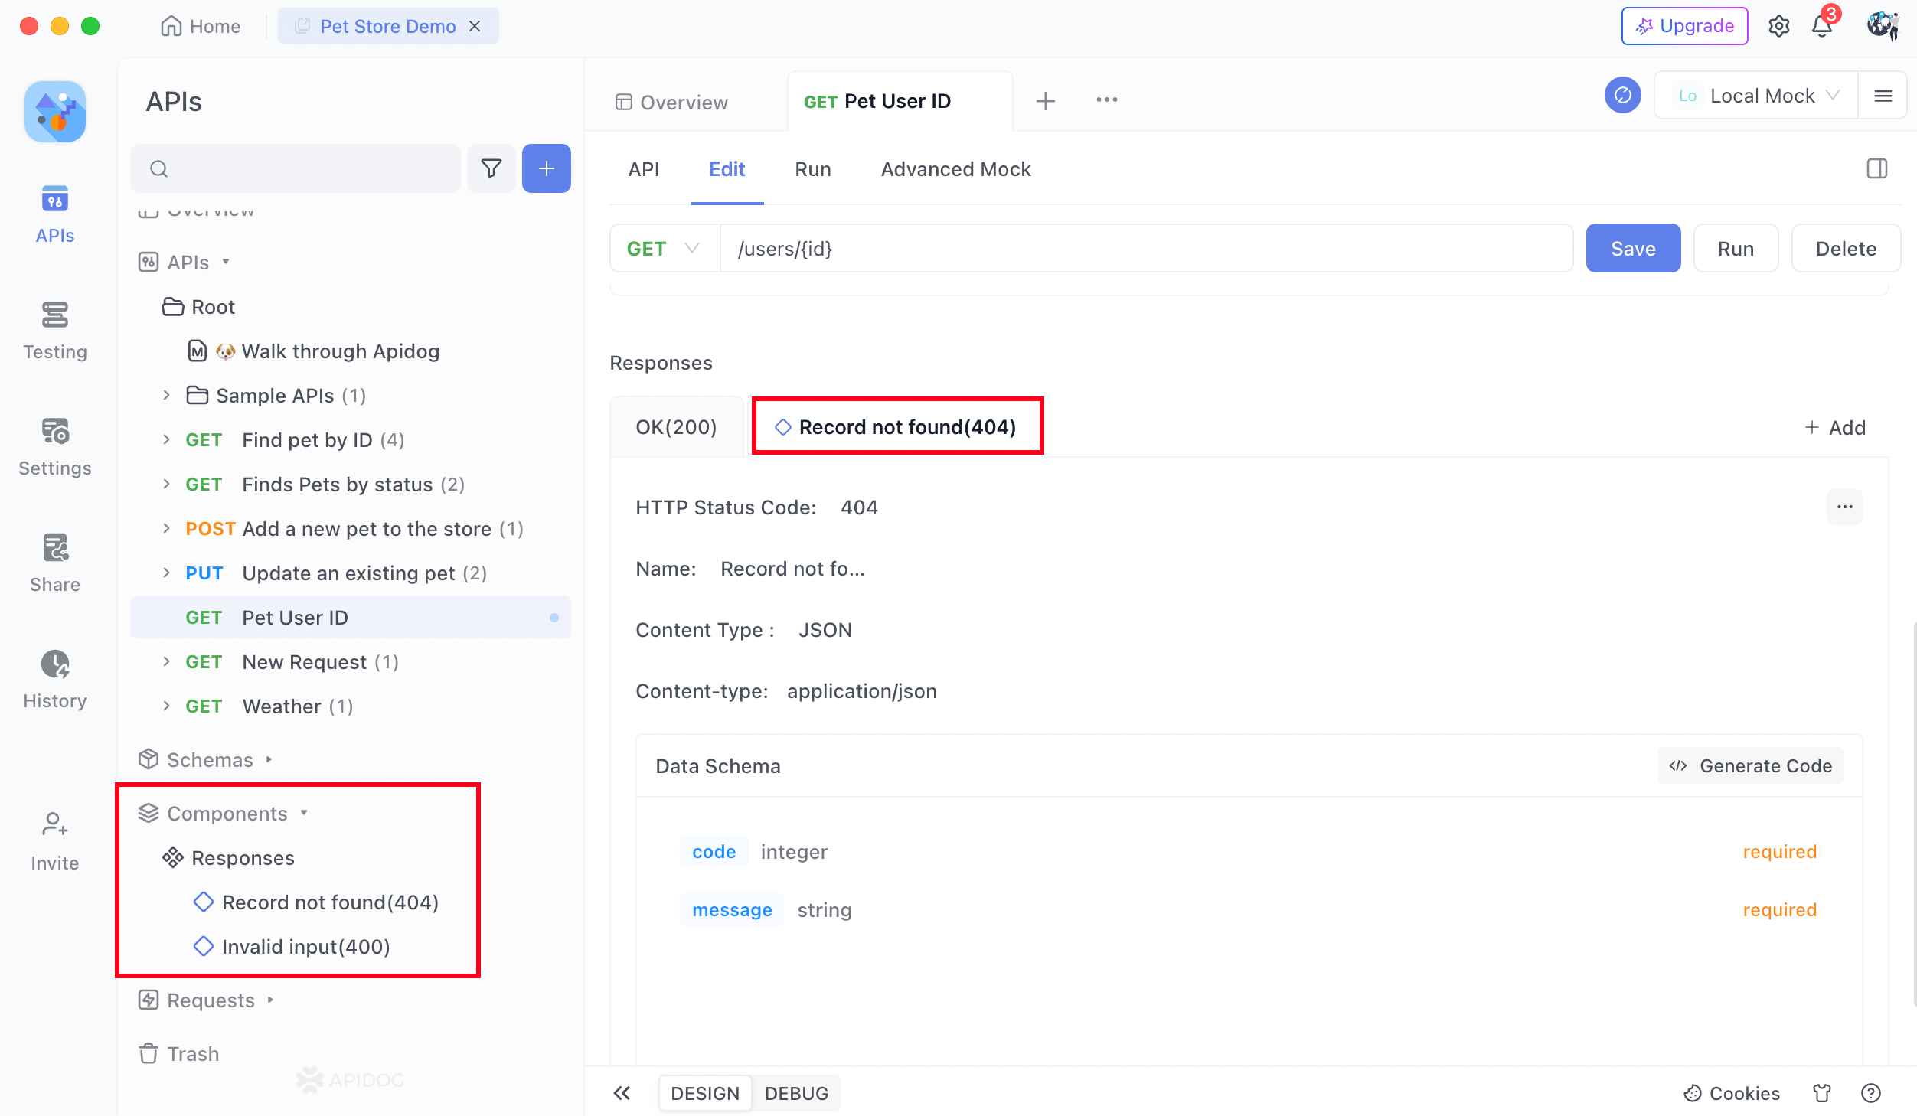Image resolution: width=1917 pixels, height=1116 pixels.
Task: Click the Save button
Action: [1633, 249]
